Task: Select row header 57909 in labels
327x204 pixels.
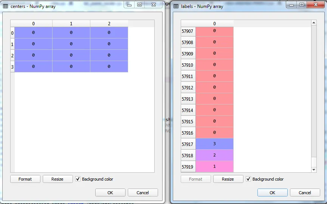Action: [188, 54]
